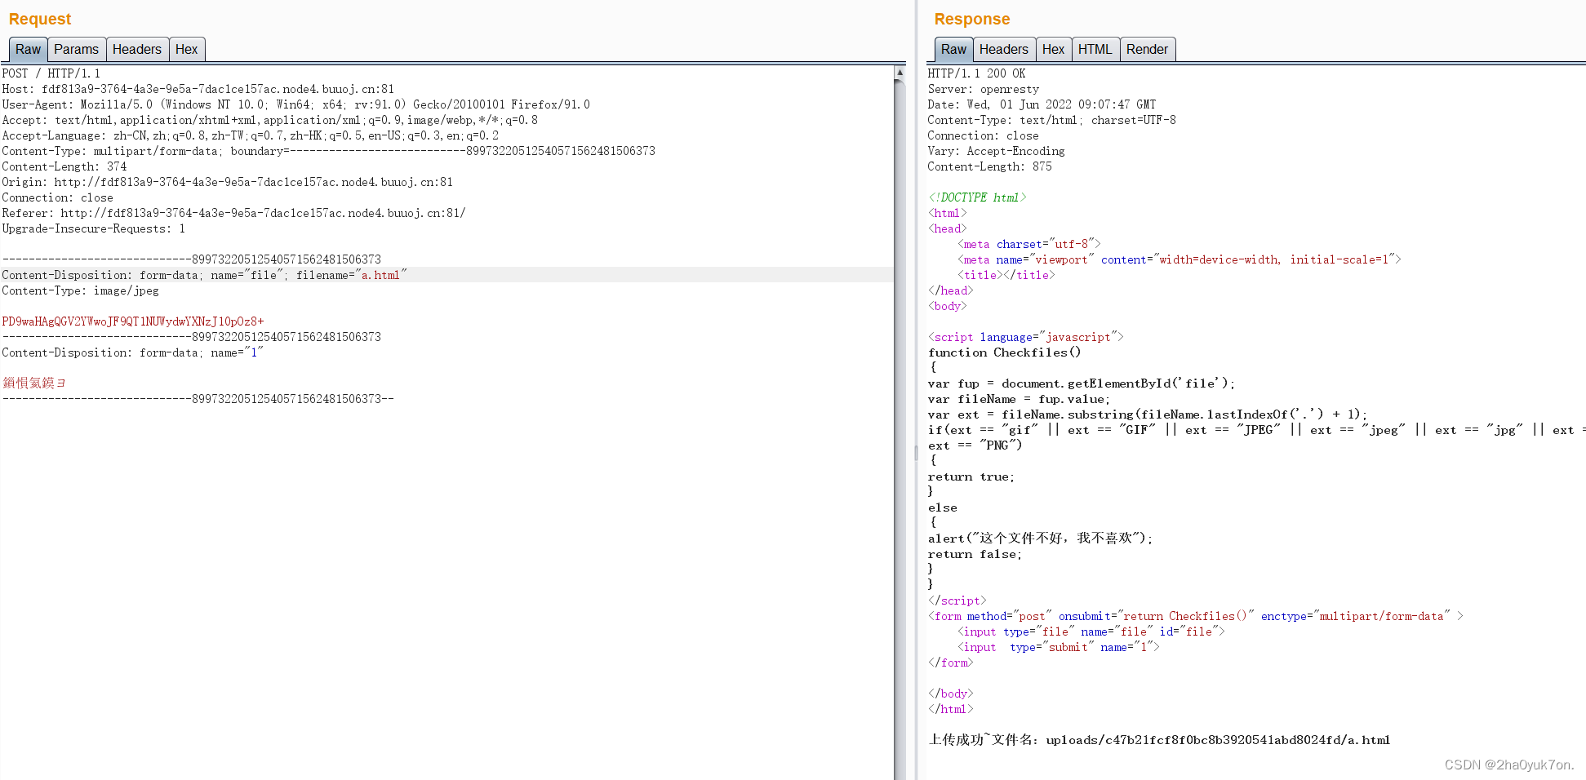Screen dimensions: 1586x780
Task: Click the Response panel title
Action: click(971, 19)
